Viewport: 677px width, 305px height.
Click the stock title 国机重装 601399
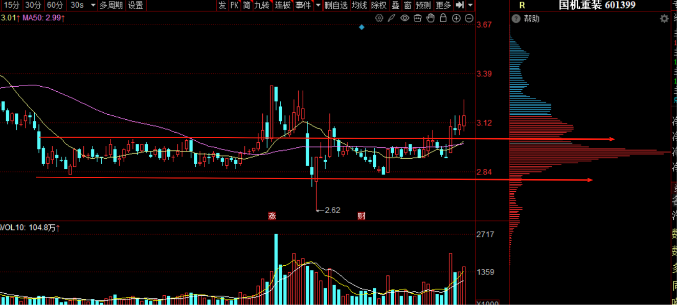[x=597, y=5]
